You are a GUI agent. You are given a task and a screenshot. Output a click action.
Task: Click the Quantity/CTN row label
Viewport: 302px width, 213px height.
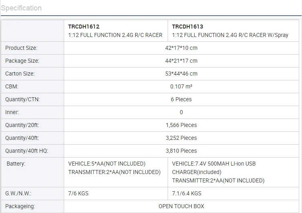click(x=22, y=99)
